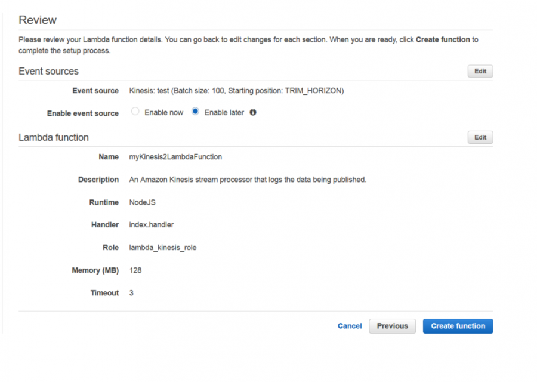Click the Kinesis: test event source value
Viewport: 537px width, 382px height.
(x=236, y=91)
